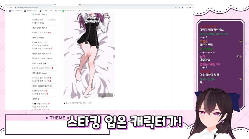
Task: Click the green star favorite boards icon
Action: pos(33,14)
